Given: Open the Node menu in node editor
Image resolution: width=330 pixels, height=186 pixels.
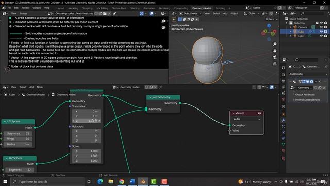Looking at the screenshot, I should pyautogui.click(x=40, y=87).
